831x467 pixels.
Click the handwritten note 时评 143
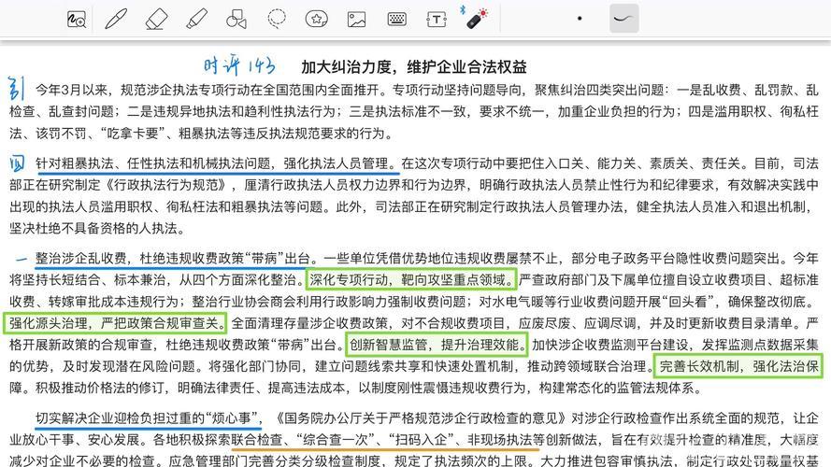(239, 65)
